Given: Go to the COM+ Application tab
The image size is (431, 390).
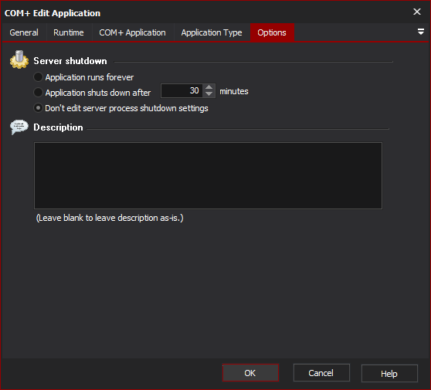Looking at the screenshot, I should point(132,32).
